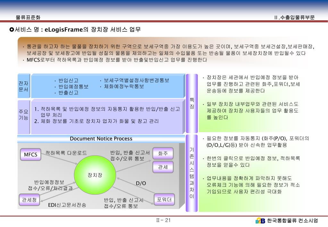Click the Document Notice Process header
328x227 pixels.
tap(101, 139)
